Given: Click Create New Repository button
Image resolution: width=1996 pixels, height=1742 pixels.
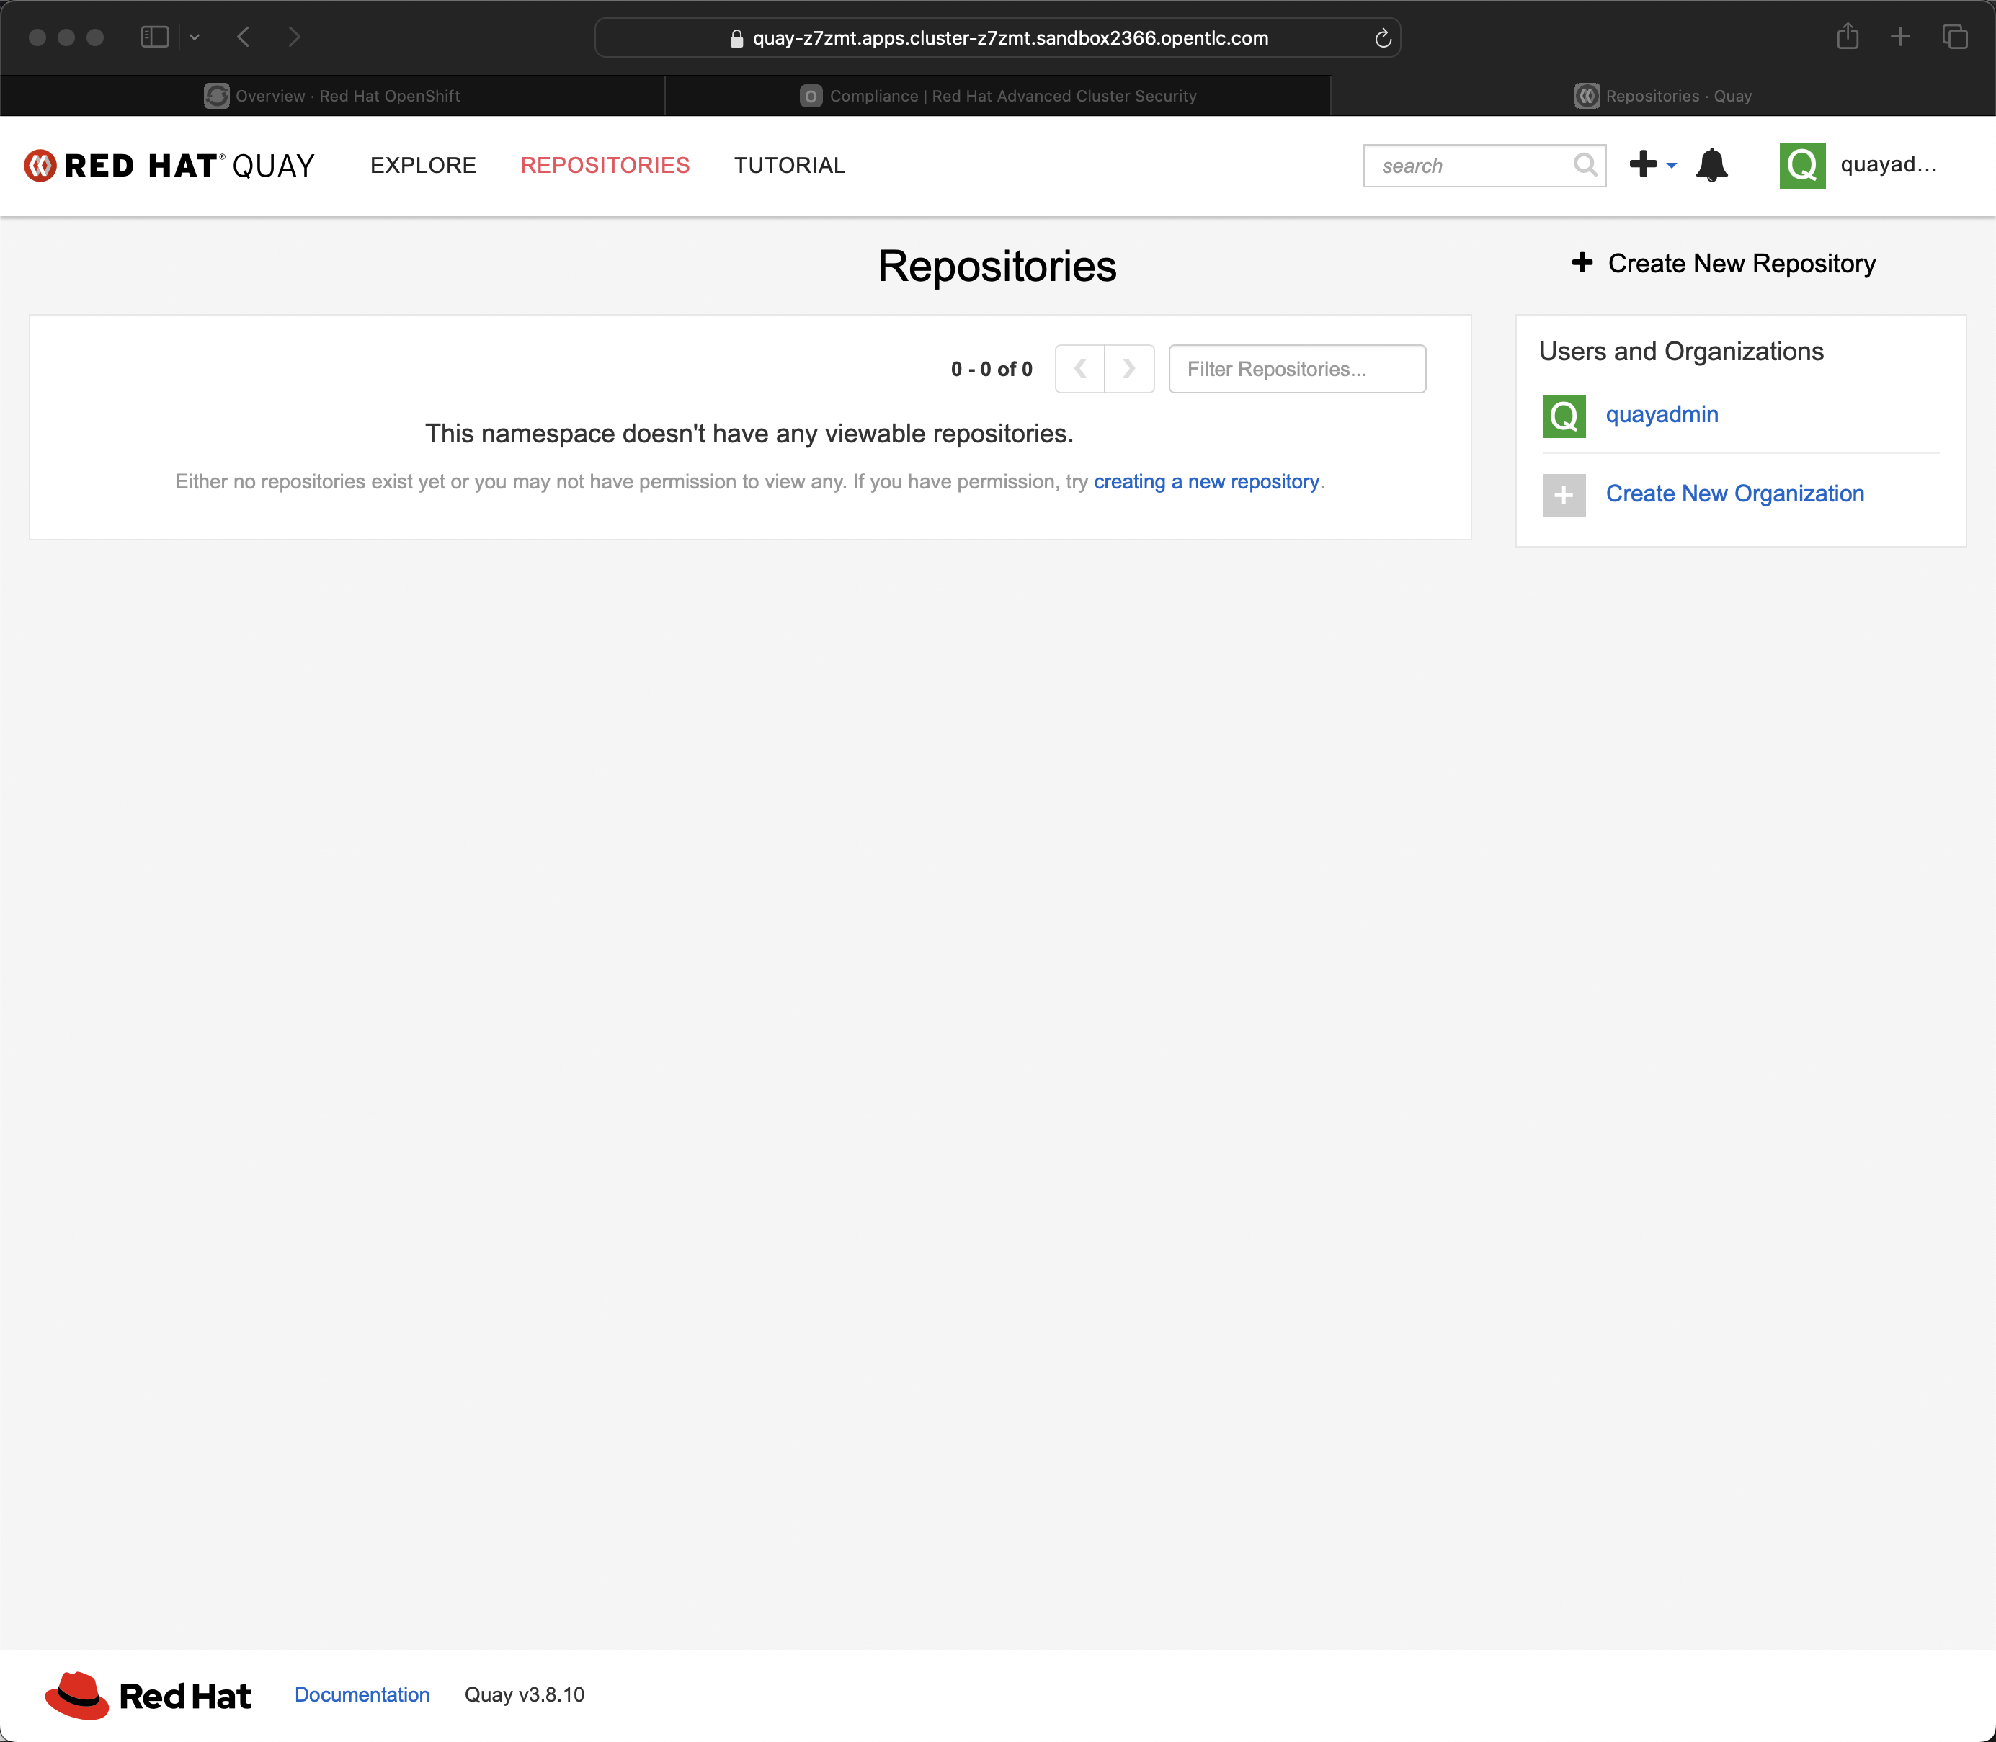Looking at the screenshot, I should pyautogui.click(x=1724, y=264).
